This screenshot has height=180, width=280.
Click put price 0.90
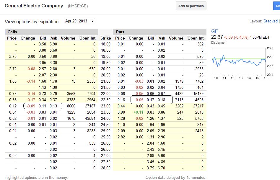point(121,112)
